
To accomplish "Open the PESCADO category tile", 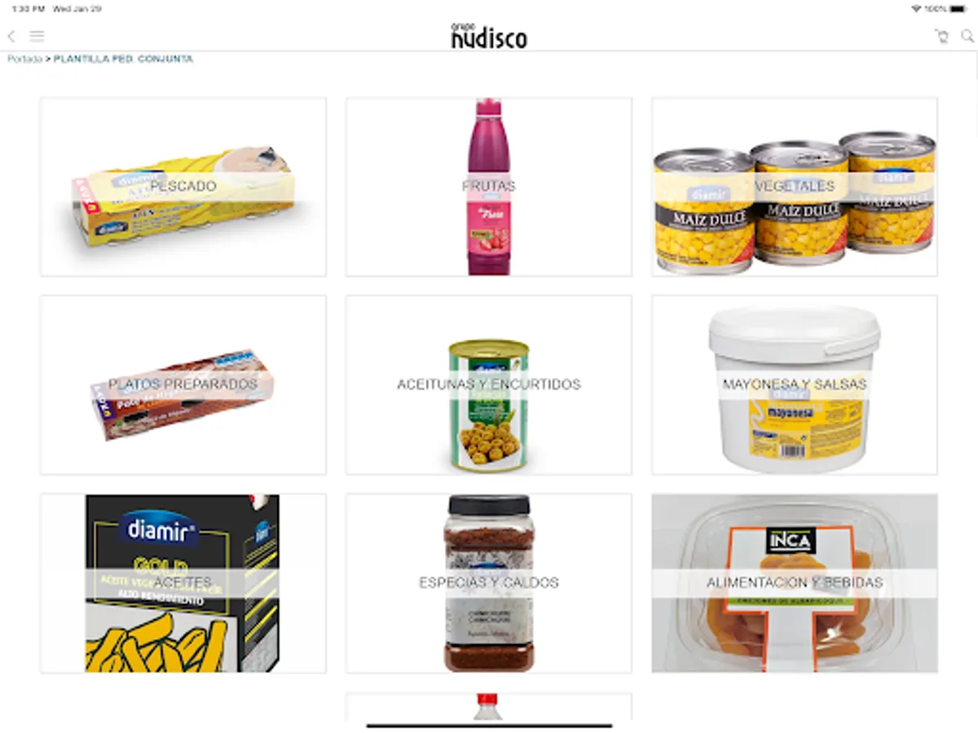I will [x=183, y=187].
